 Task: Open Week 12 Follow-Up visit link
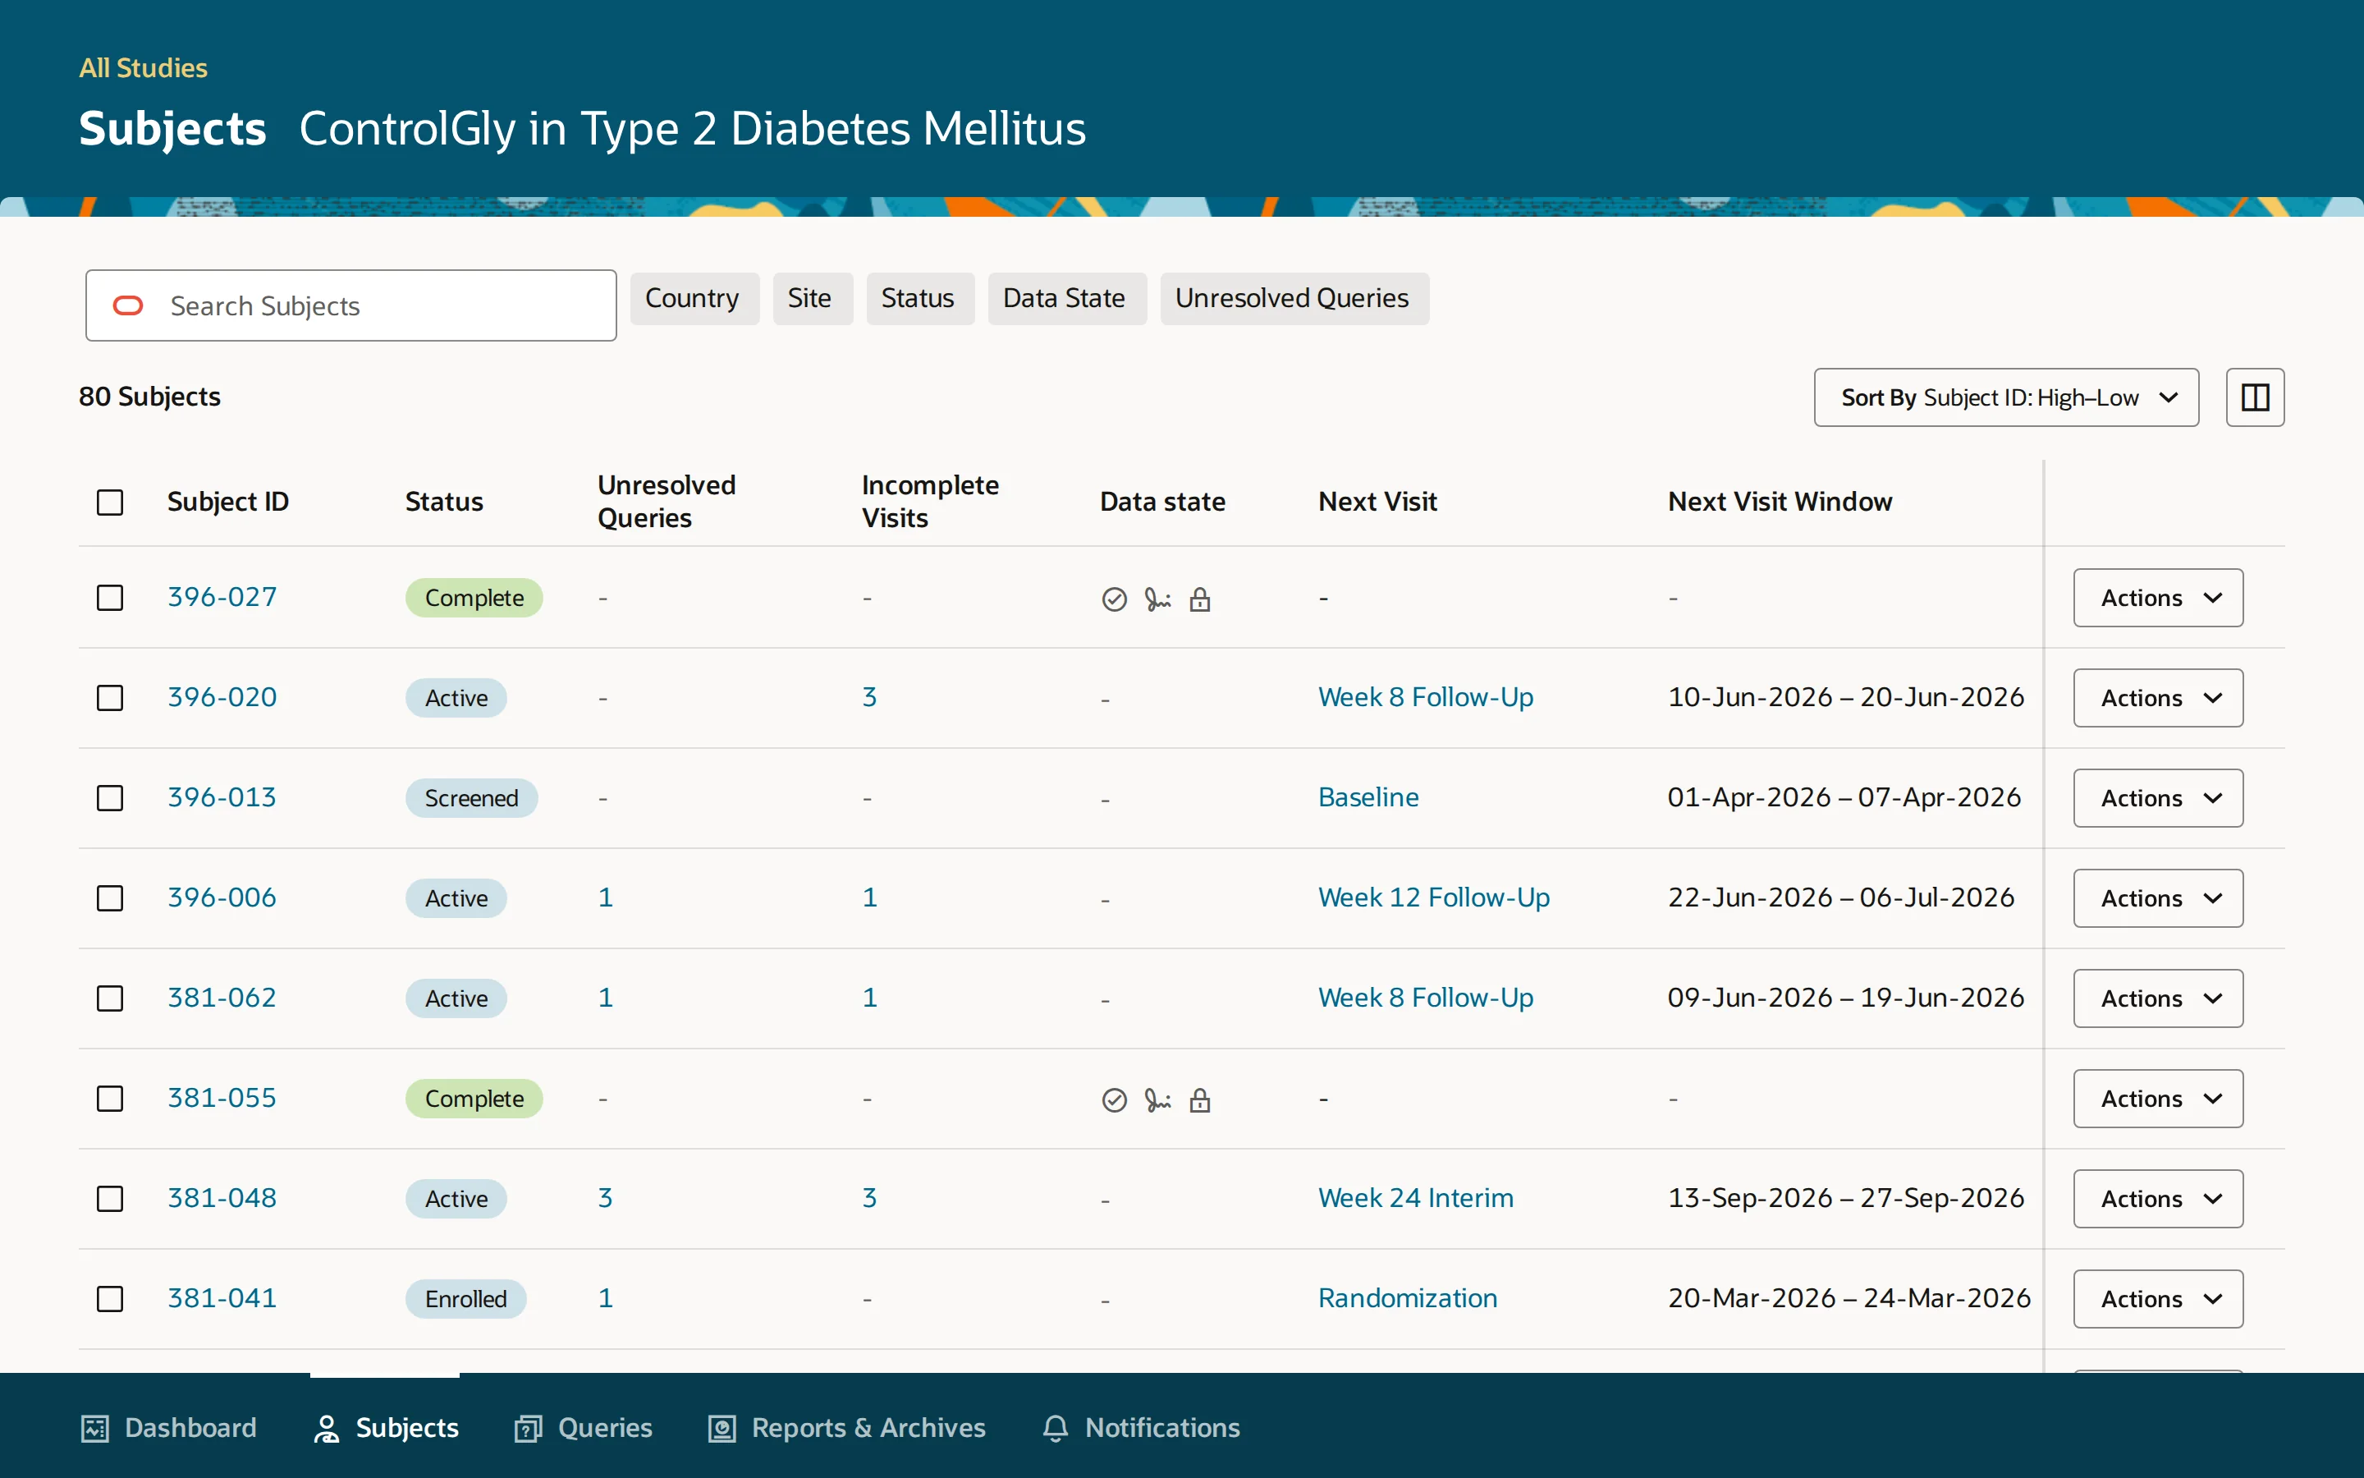click(1433, 897)
